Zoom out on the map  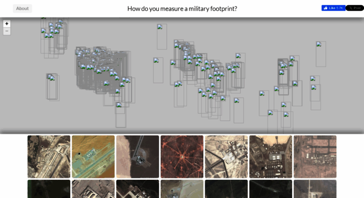pos(7,31)
